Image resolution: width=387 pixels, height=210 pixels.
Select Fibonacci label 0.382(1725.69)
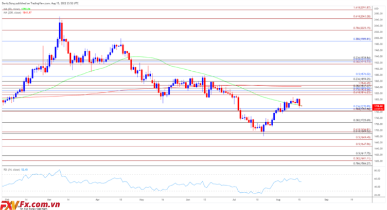tap(362, 120)
